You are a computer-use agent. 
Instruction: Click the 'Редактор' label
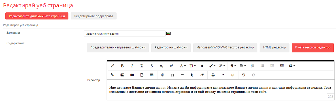coord(94,80)
